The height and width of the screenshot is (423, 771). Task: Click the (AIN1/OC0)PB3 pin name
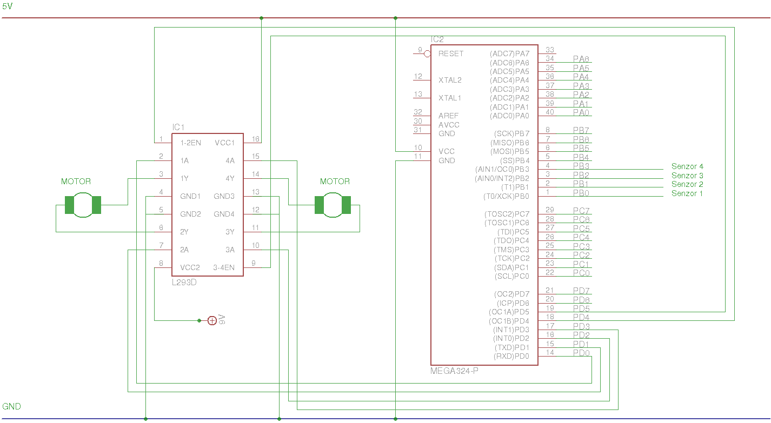[x=502, y=169]
